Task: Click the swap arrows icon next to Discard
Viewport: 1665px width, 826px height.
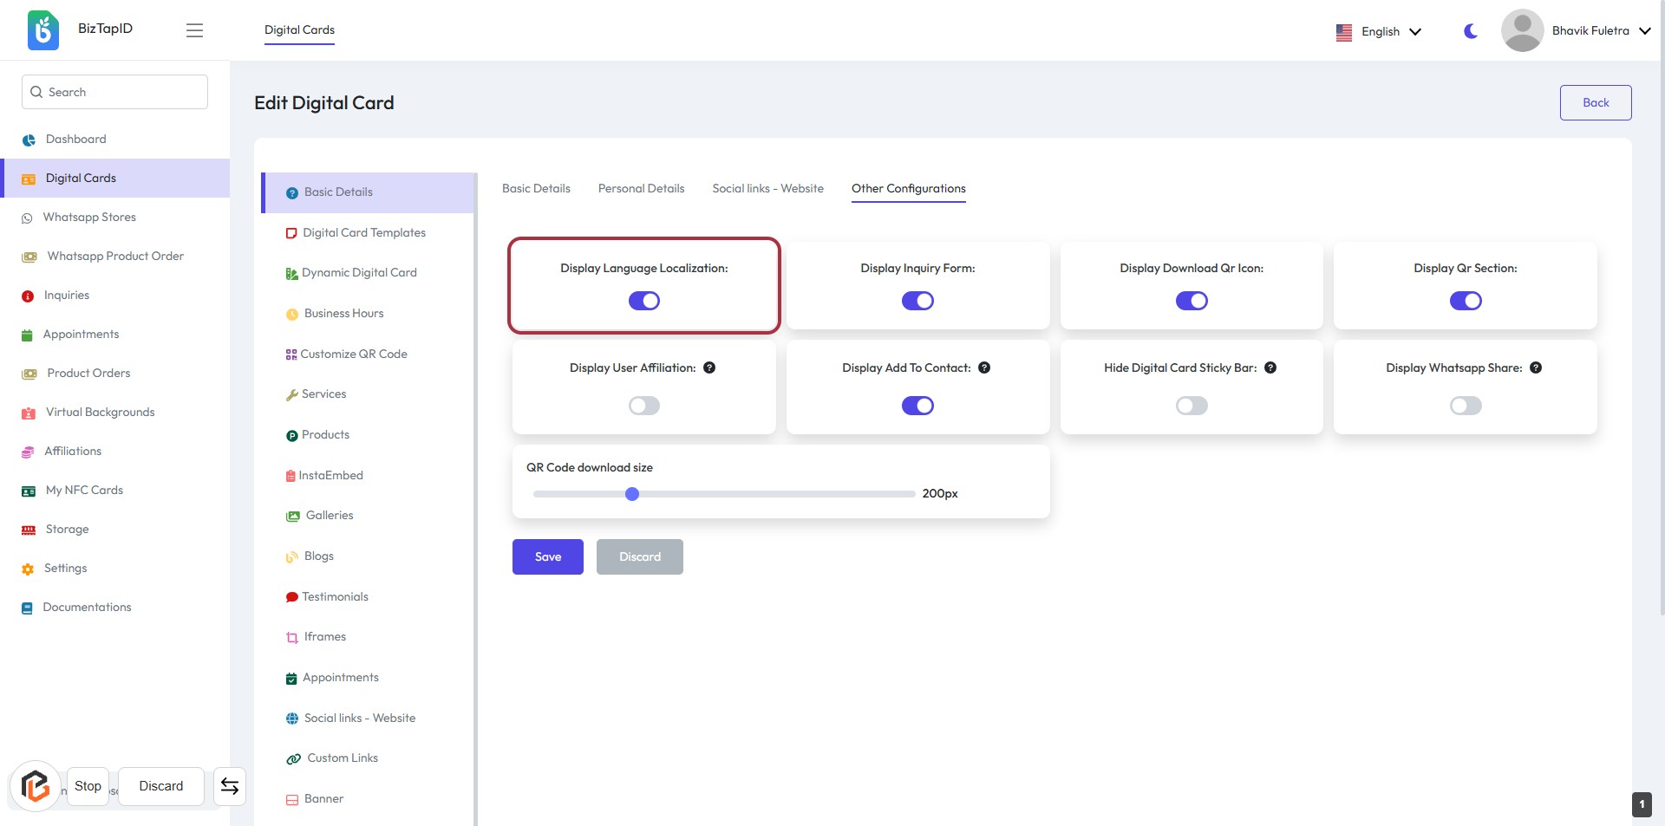Action: [x=230, y=786]
